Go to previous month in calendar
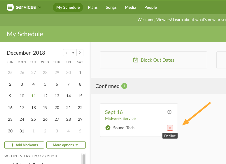Screen dimensions: 226x164 click(66, 53)
